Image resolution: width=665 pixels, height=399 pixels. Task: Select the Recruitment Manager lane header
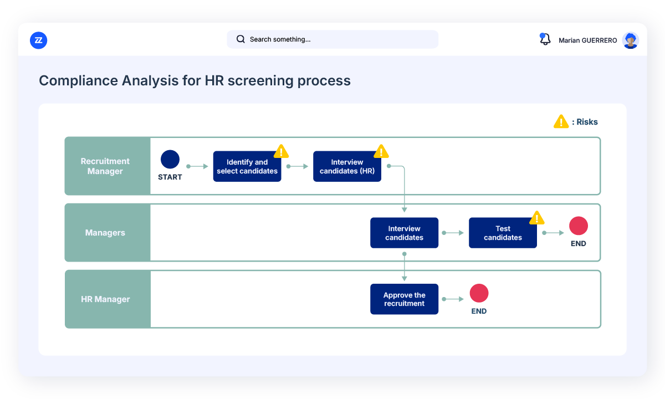[108, 166]
